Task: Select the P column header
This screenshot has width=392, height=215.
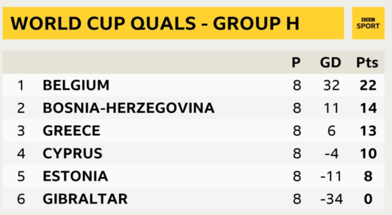Action: (296, 63)
